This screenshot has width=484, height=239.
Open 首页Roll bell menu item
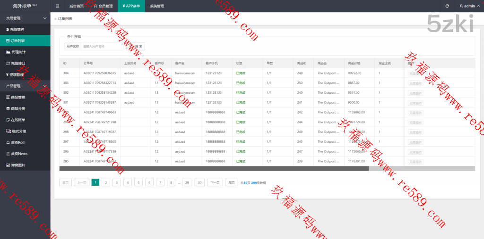tap(18, 142)
